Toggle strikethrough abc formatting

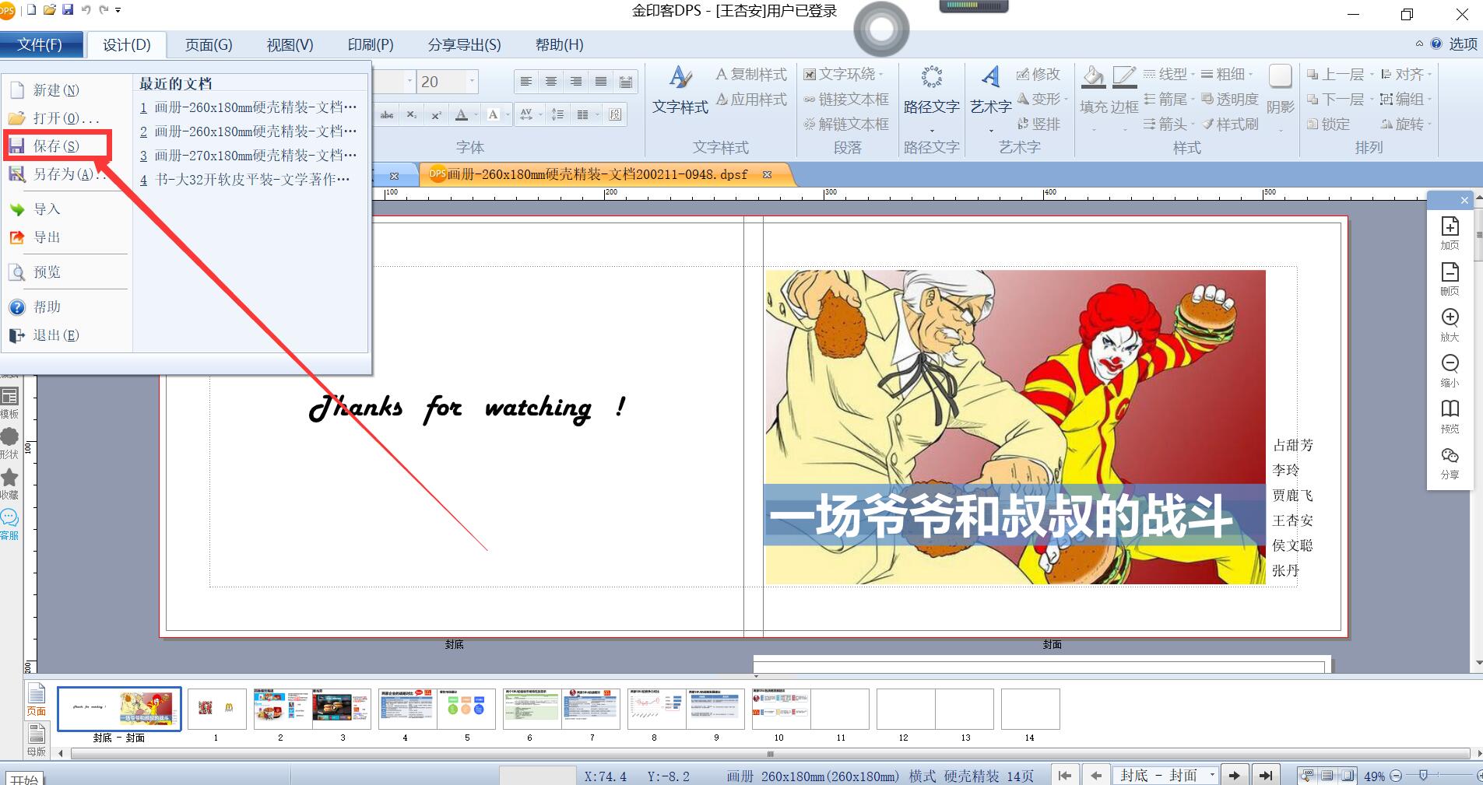pyautogui.click(x=387, y=115)
